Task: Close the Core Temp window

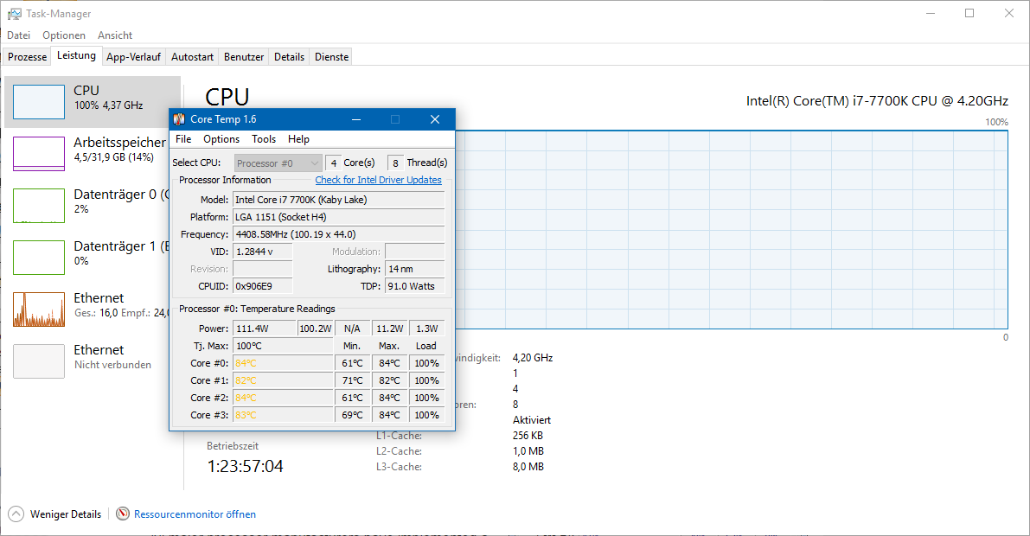Action: coord(435,119)
